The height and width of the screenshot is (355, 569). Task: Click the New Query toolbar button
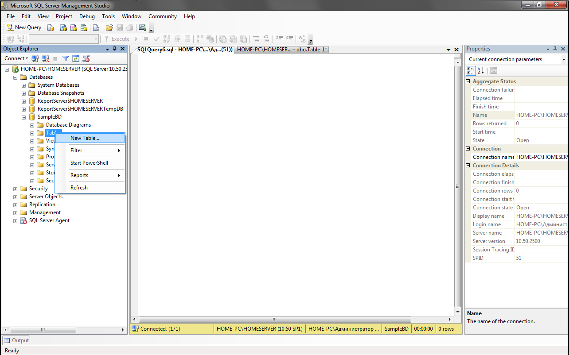pos(24,27)
